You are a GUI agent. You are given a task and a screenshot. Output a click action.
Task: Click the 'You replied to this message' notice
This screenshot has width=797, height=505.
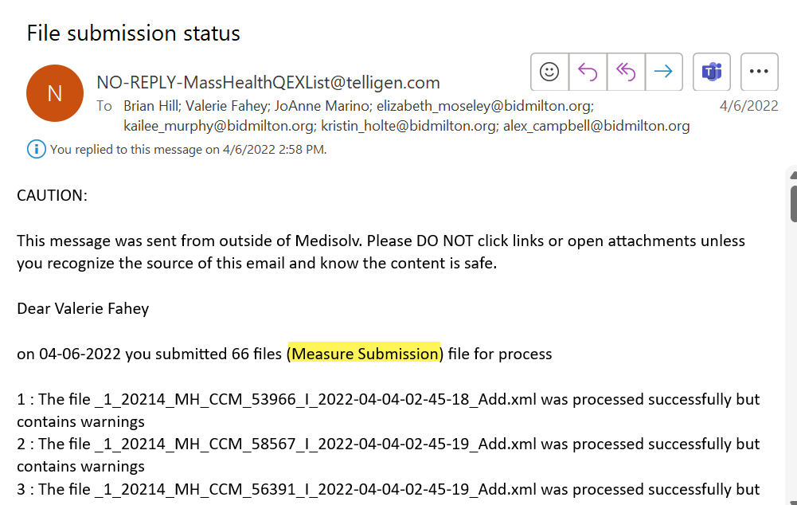coord(188,150)
